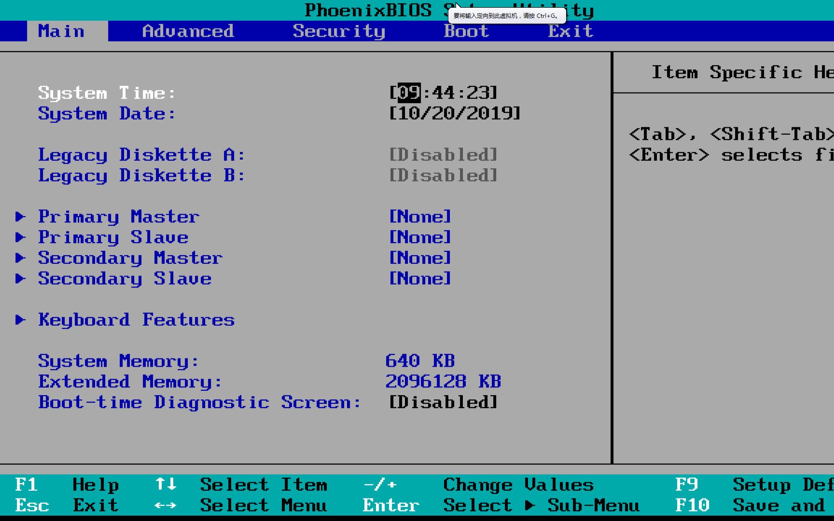Click the Enter Select Sub-Menu hint

[x=501, y=506]
